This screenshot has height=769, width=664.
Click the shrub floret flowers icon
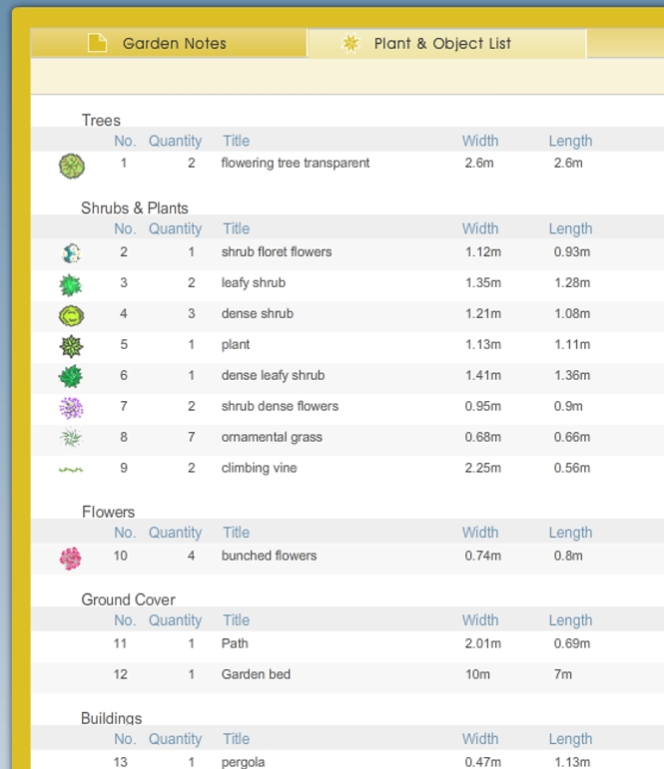[x=71, y=253]
